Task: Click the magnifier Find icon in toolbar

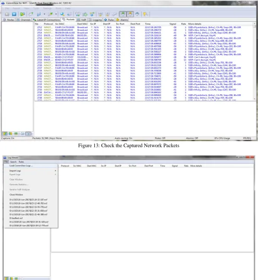Action: coord(62,14)
